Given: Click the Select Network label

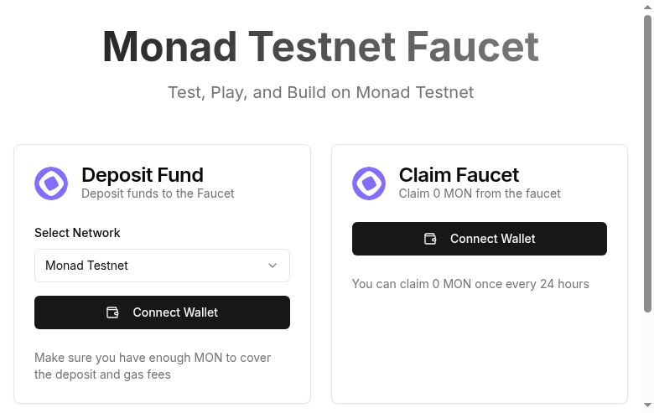Looking at the screenshot, I should (x=77, y=233).
